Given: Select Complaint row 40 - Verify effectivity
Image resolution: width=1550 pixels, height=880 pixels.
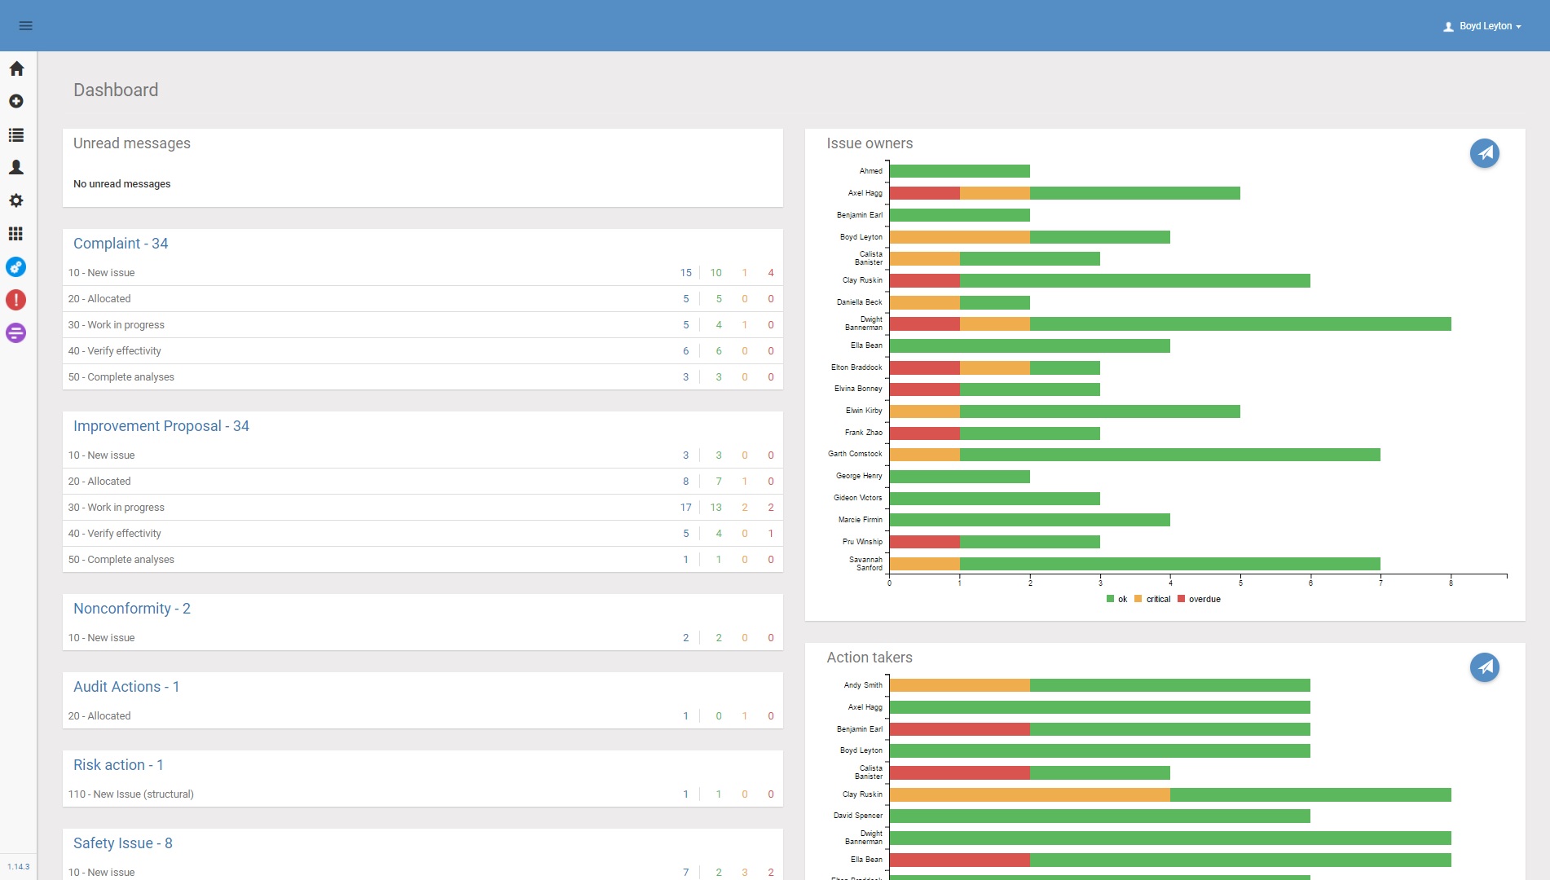Looking at the screenshot, I should click(423, 351).
